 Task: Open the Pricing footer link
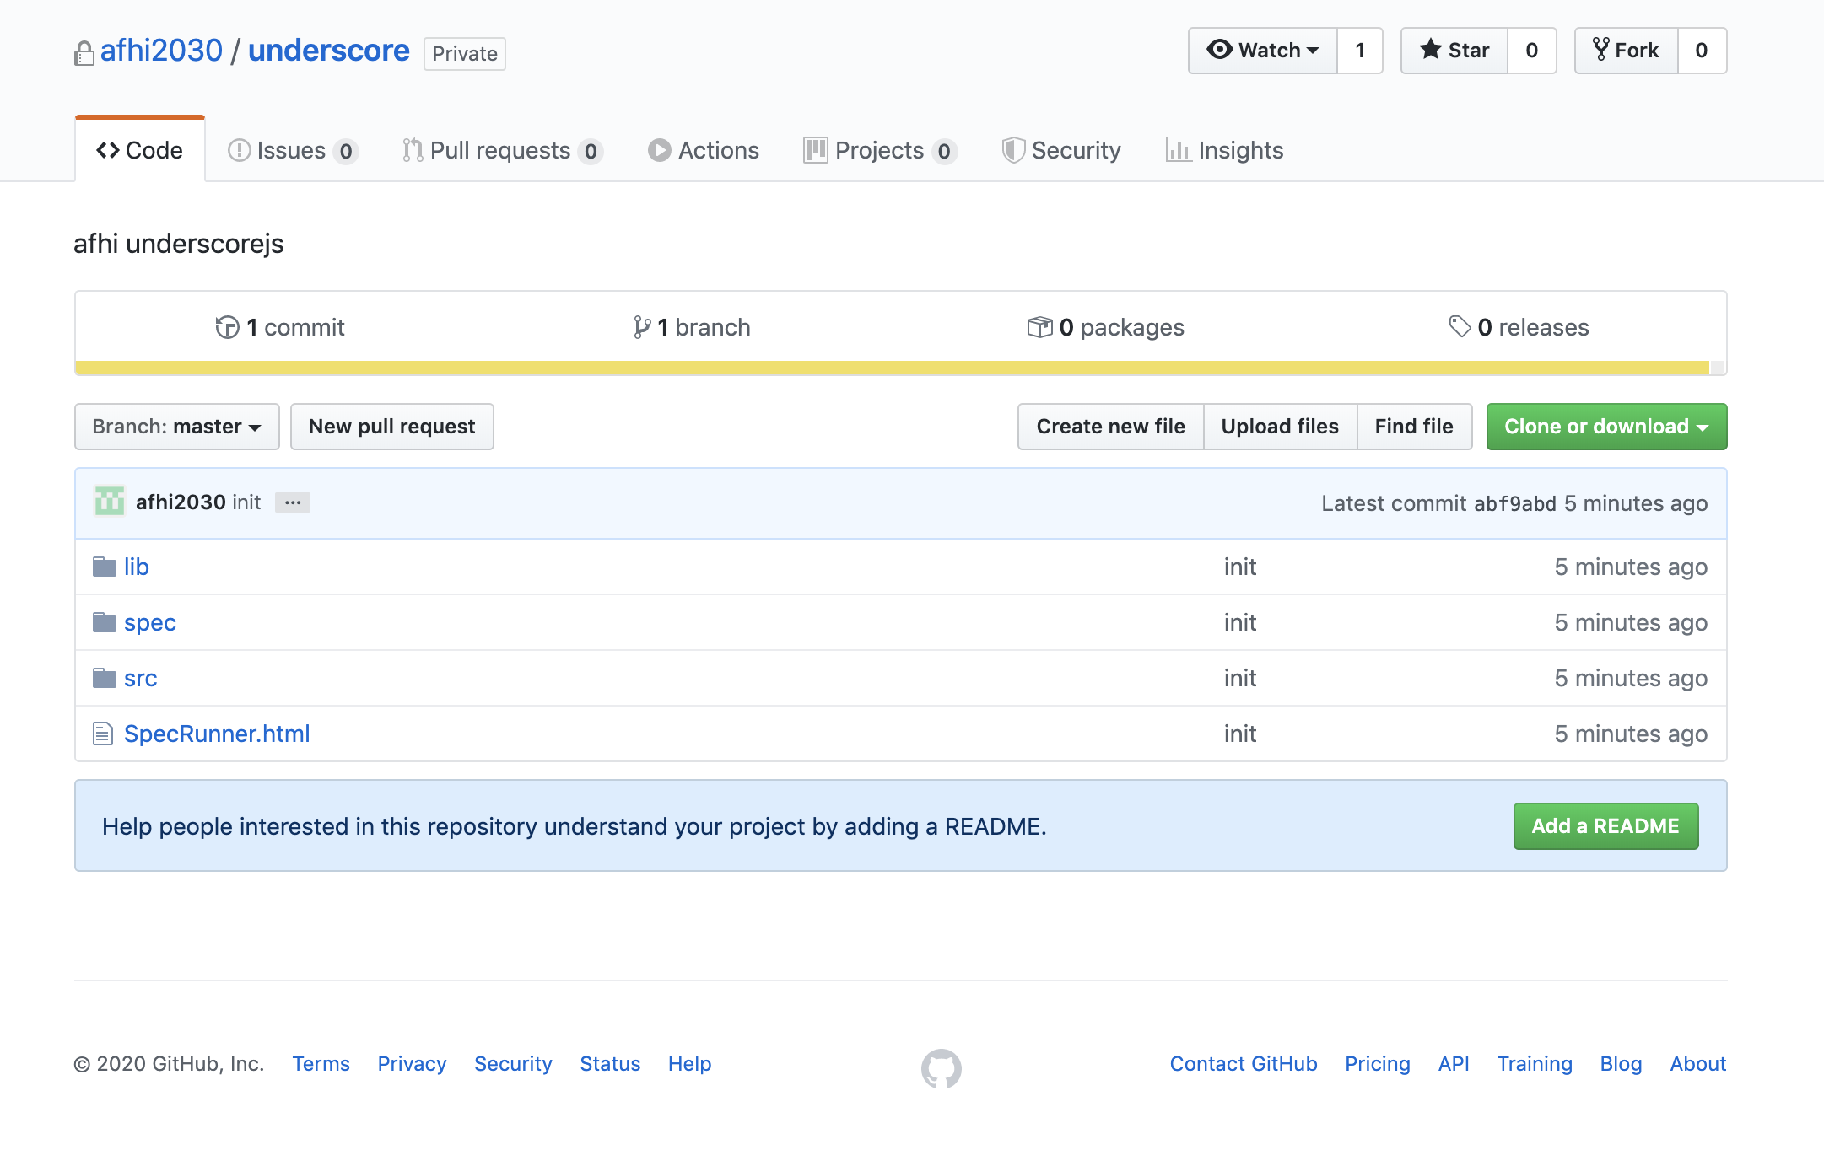(x=1378, y=1064)
